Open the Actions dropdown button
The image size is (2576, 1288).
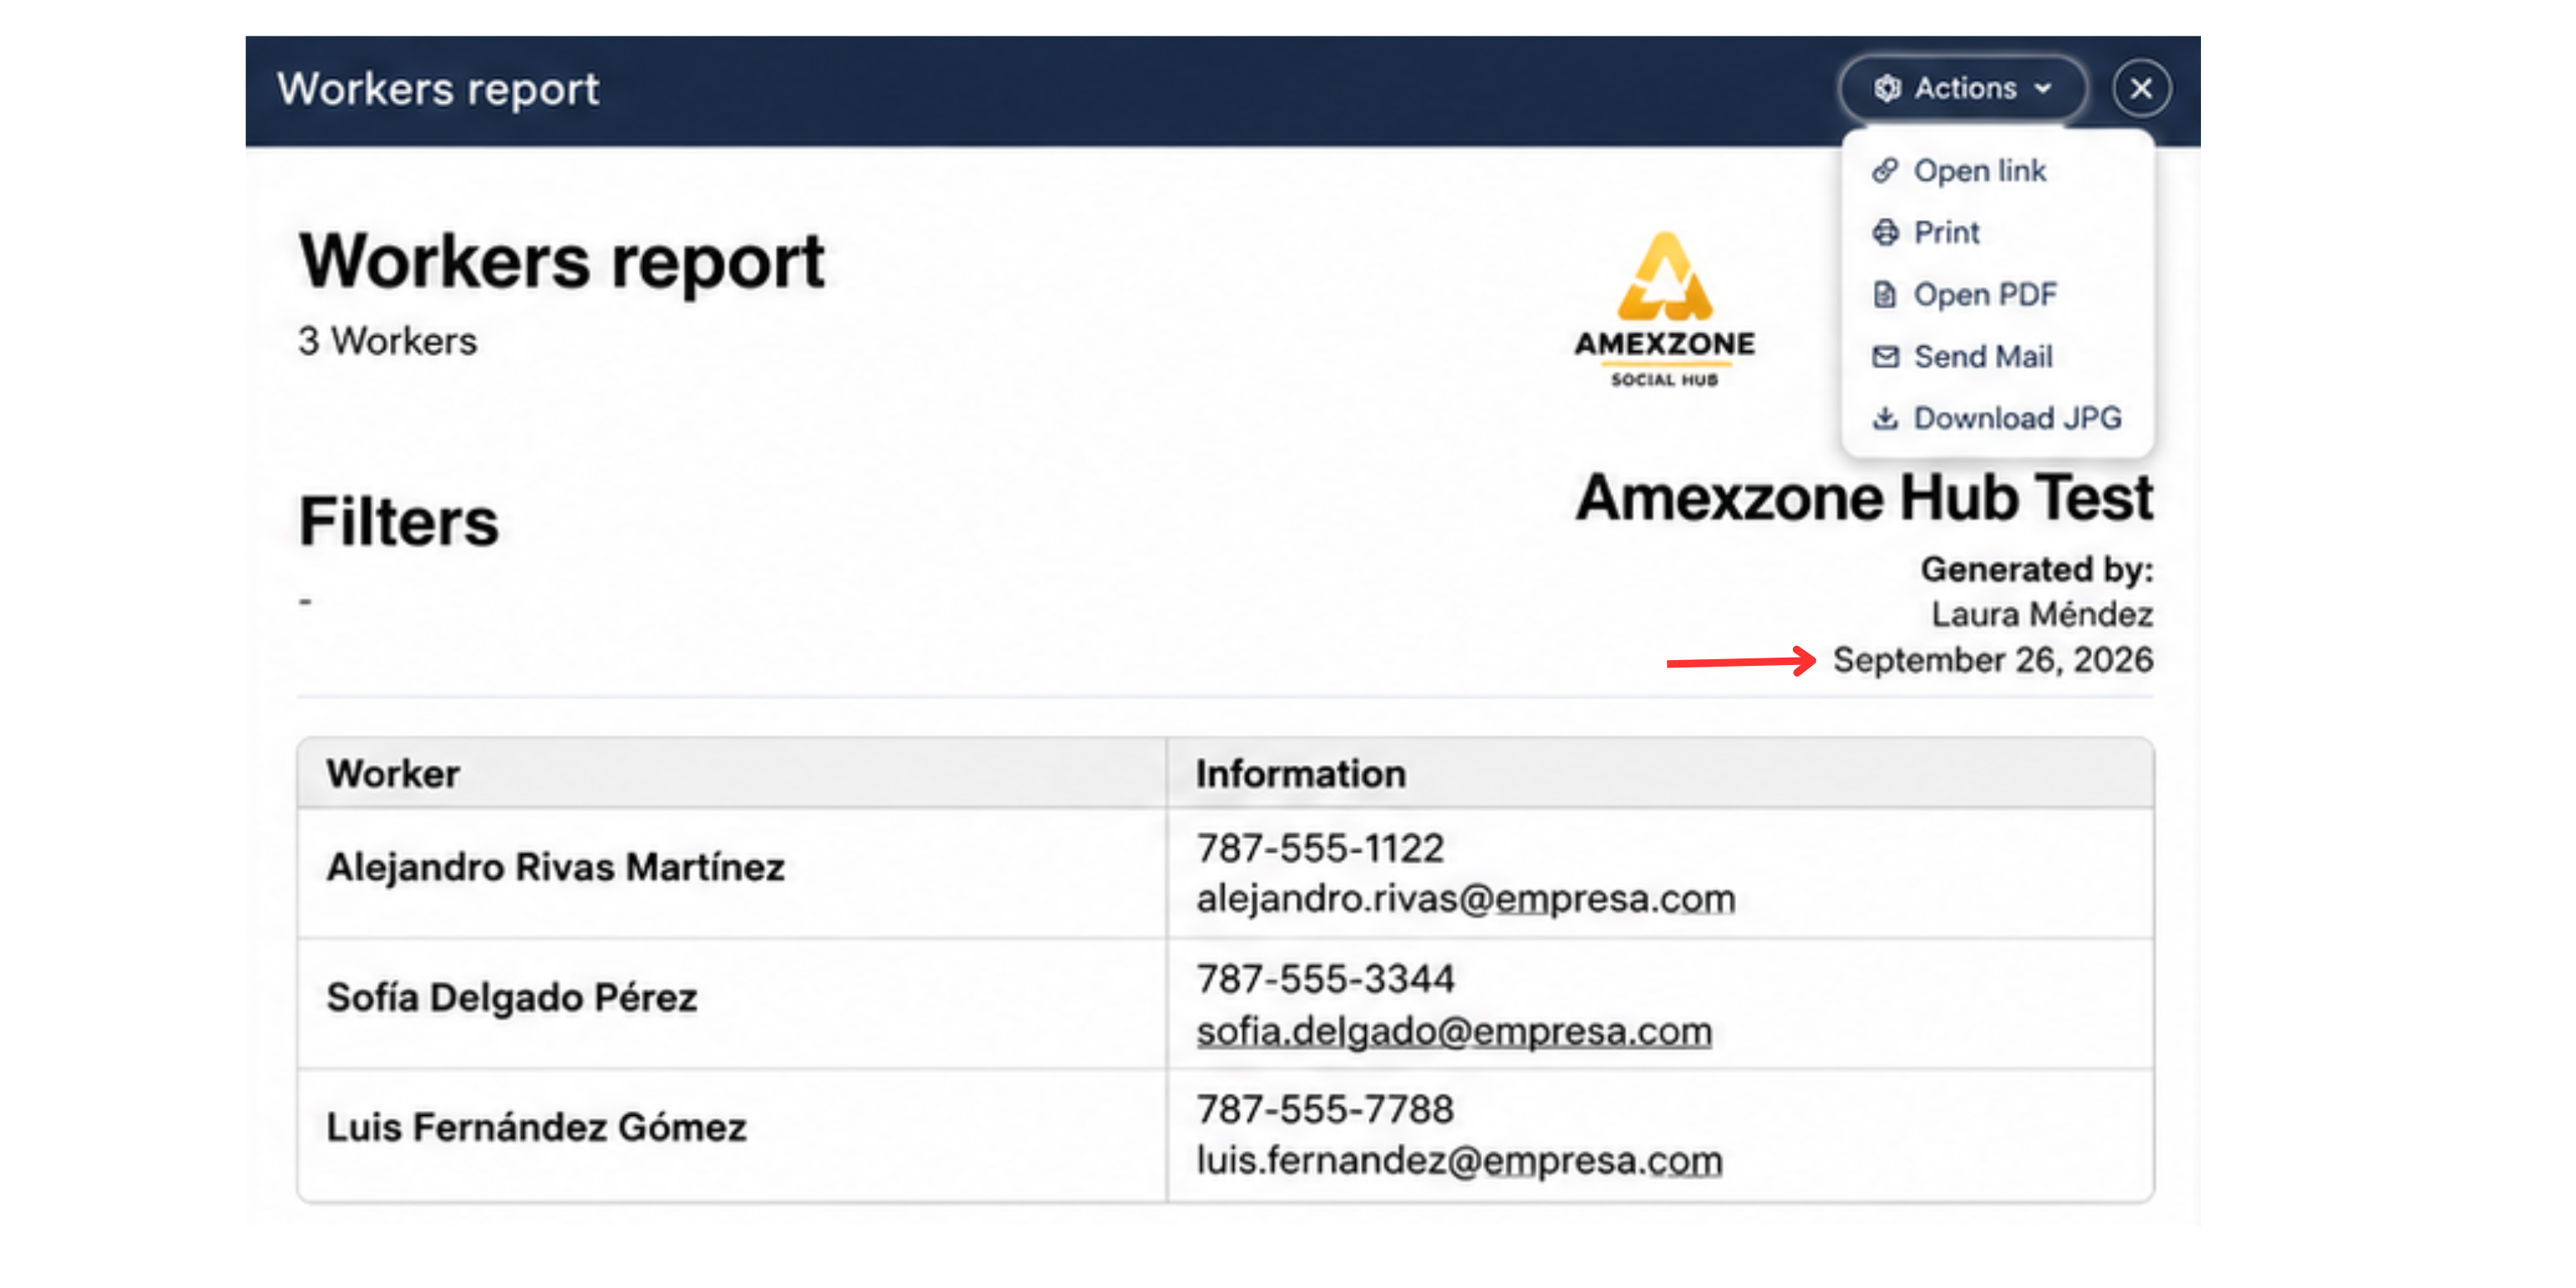click(x=1962, y=88)
